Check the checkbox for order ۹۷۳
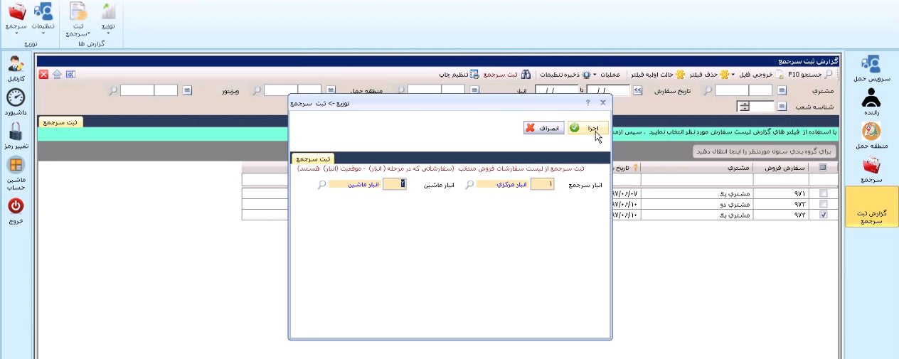The width and height of the screenshot is (899, 359). [x=824, y=204]
